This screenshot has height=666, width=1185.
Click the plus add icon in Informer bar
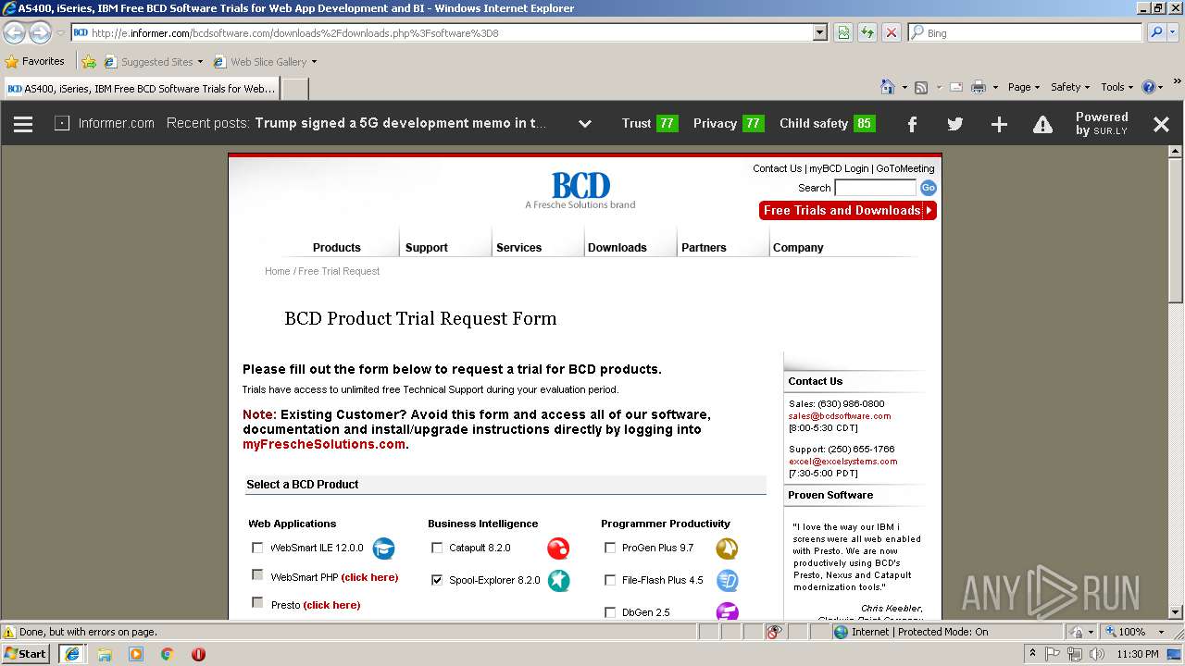[999, 124]
